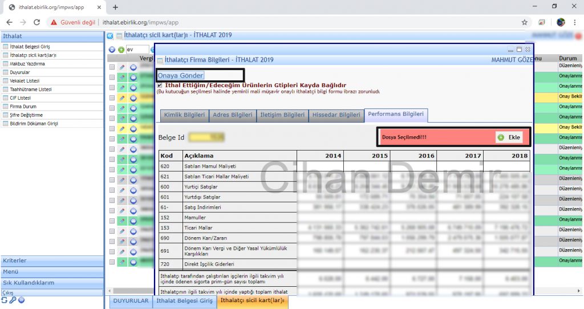Select the first row checkbox in grid

pos(112,67)
